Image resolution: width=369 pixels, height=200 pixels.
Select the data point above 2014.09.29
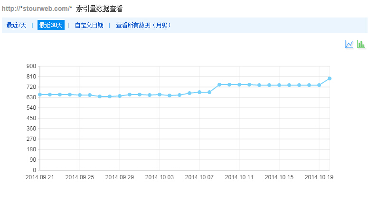(120, 96)
